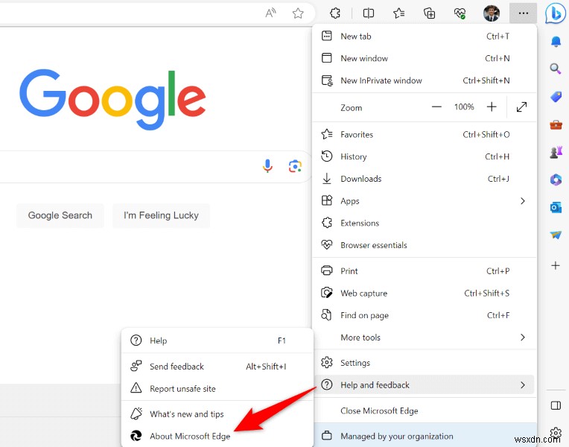Toggle sidebar visibility panel icon
The width and height of the screenshot is (569, 447).
pyautogui.click(x=556, y=405)
